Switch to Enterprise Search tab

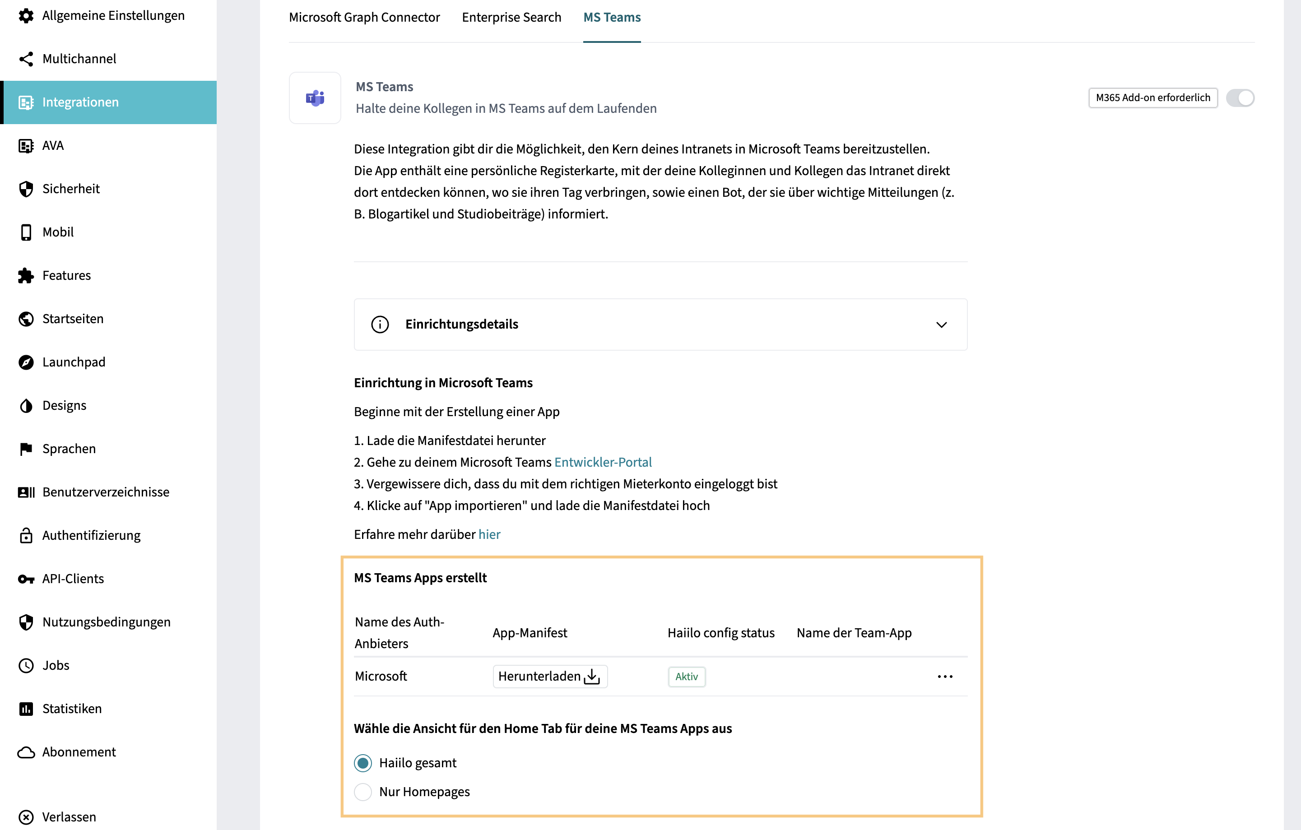(x=511, y=17)
